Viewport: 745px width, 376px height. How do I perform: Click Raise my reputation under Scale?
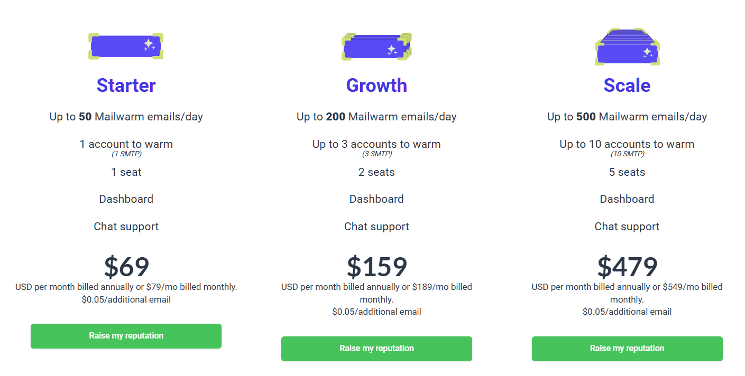pos(627,349)
